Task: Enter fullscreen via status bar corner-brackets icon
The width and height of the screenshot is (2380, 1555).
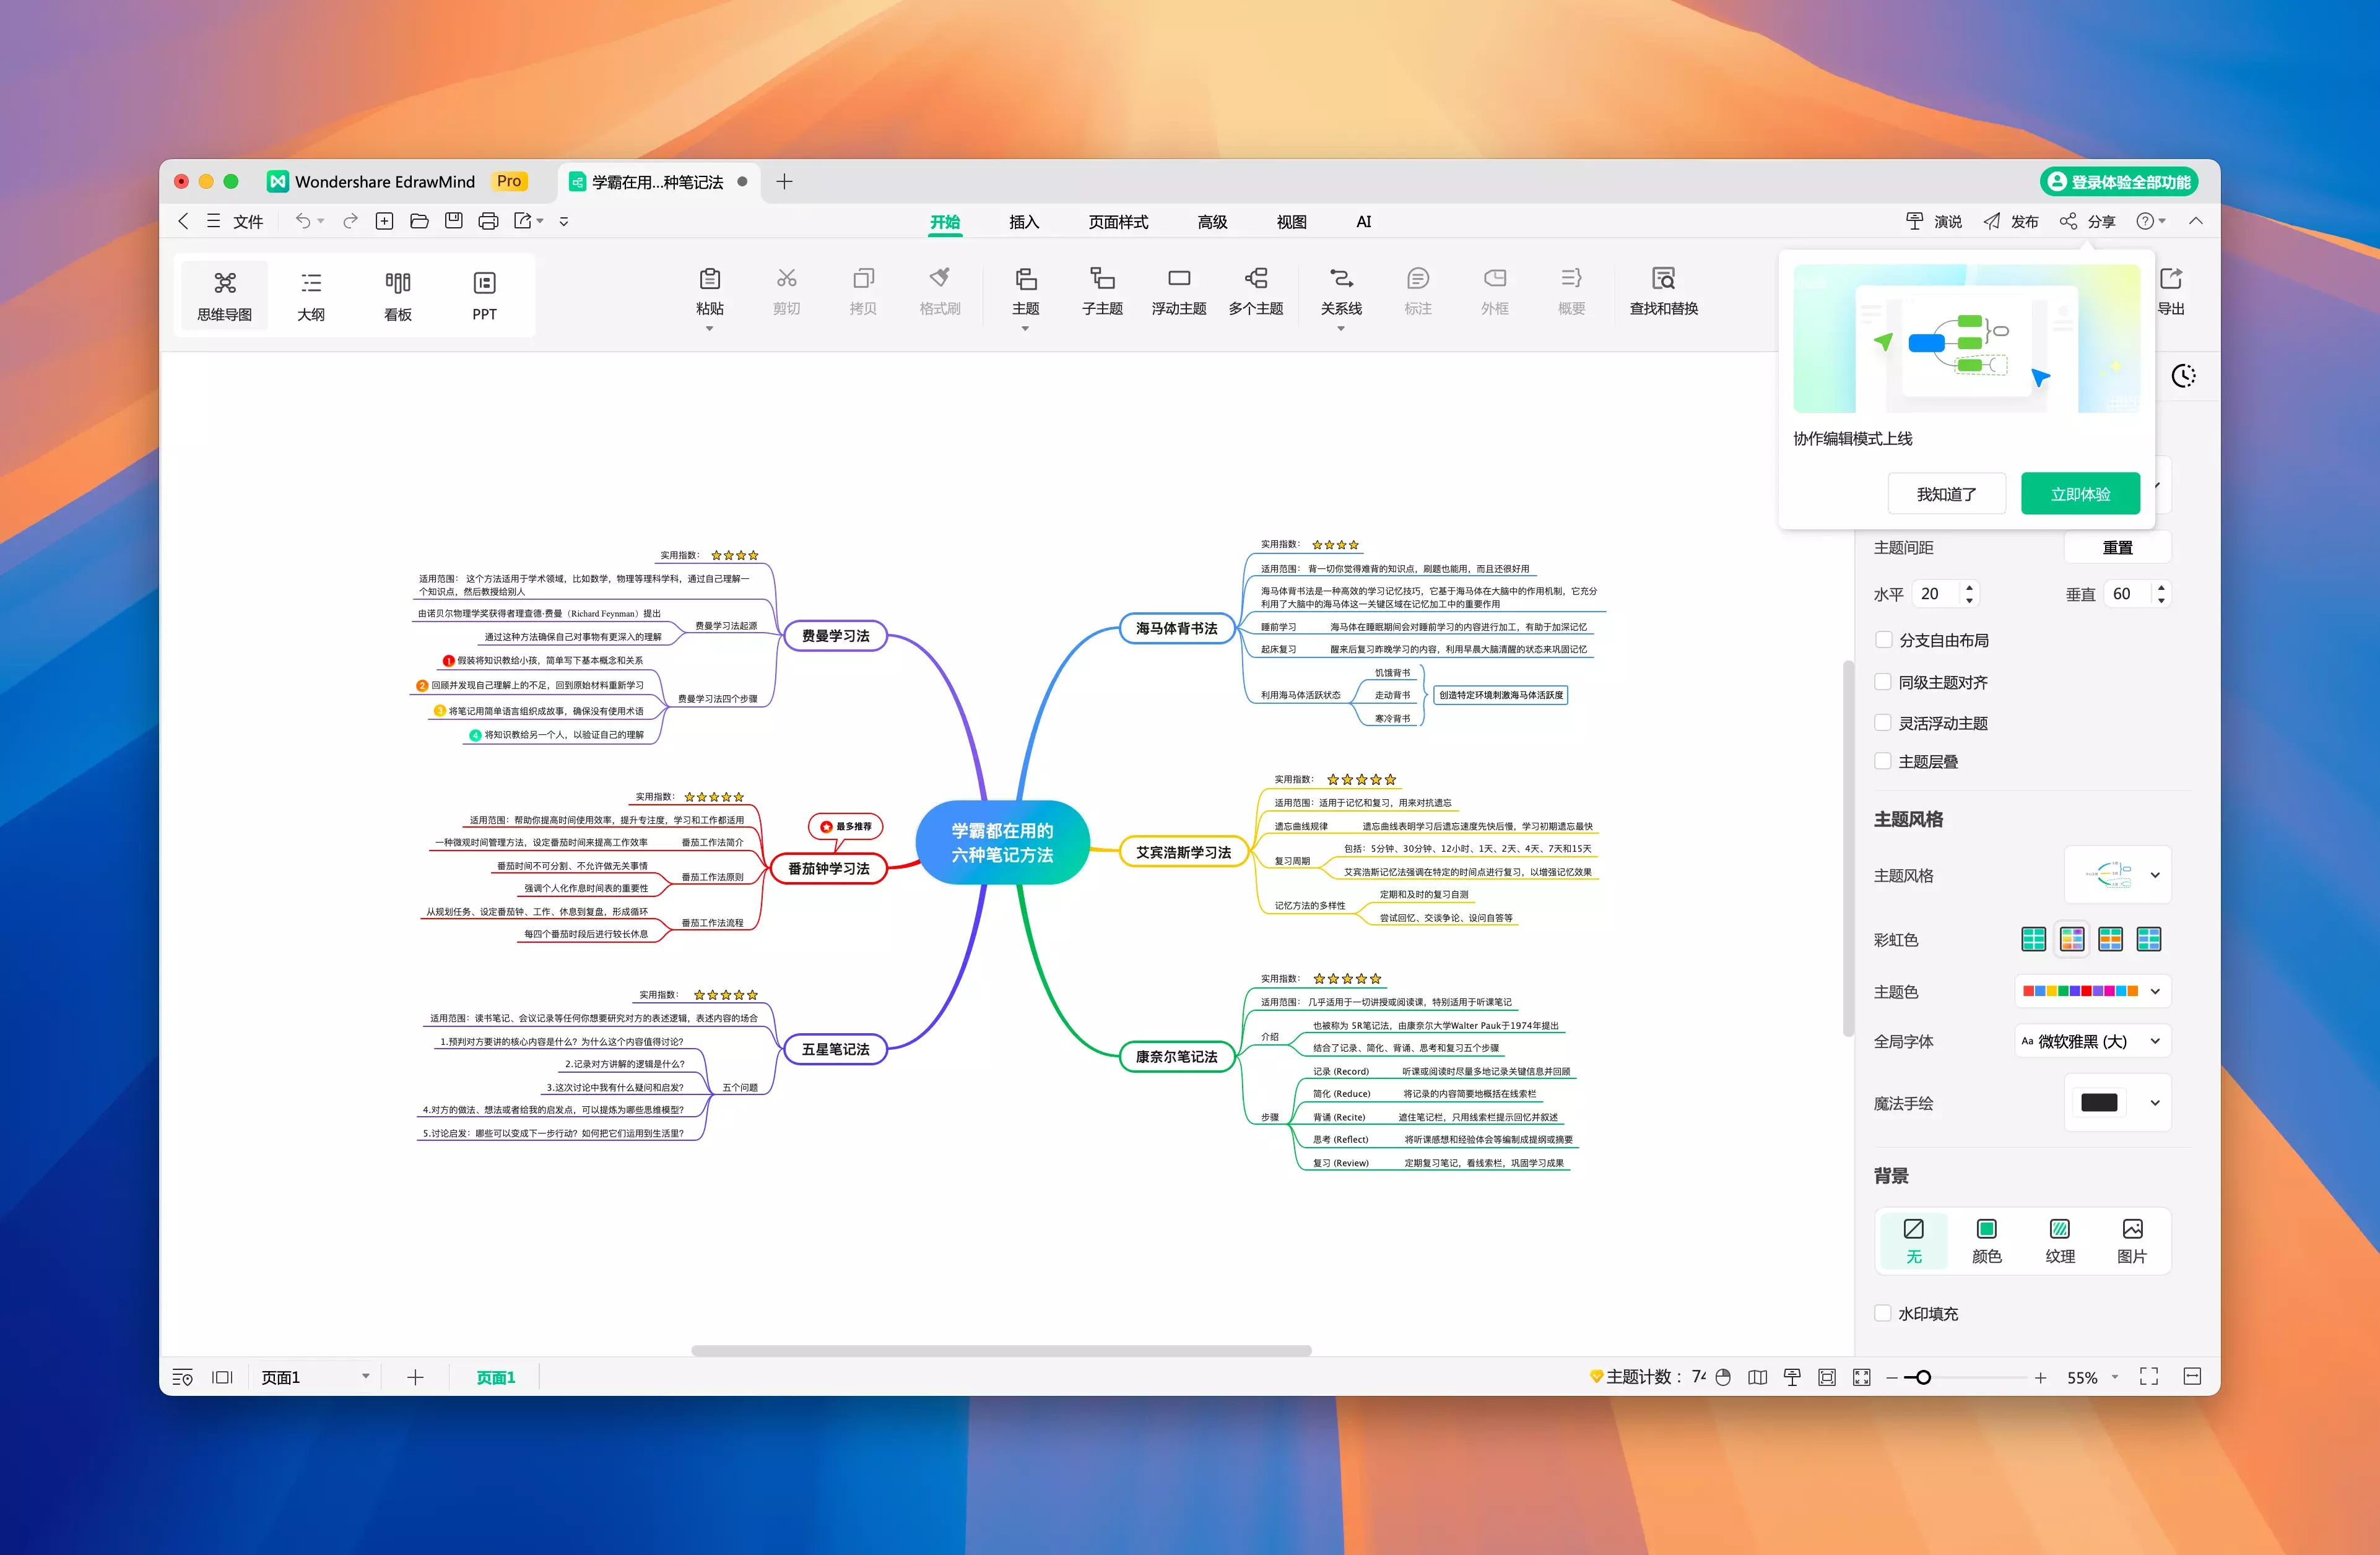Action: [2149, 1377]
